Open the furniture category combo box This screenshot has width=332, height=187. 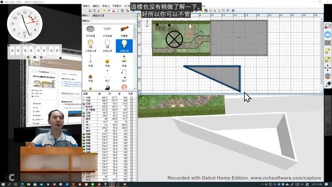pyautogui.click(x=114, y=16)
